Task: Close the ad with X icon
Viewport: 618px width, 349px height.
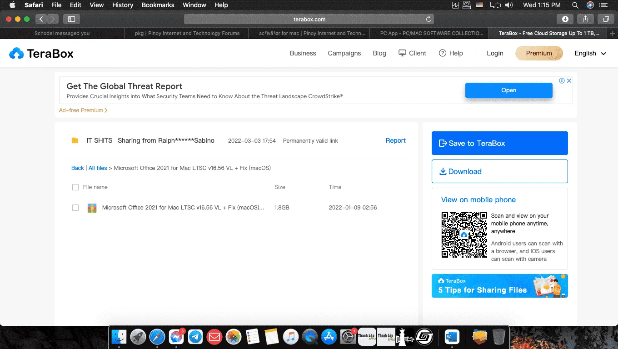Action: tap(569, 80)
